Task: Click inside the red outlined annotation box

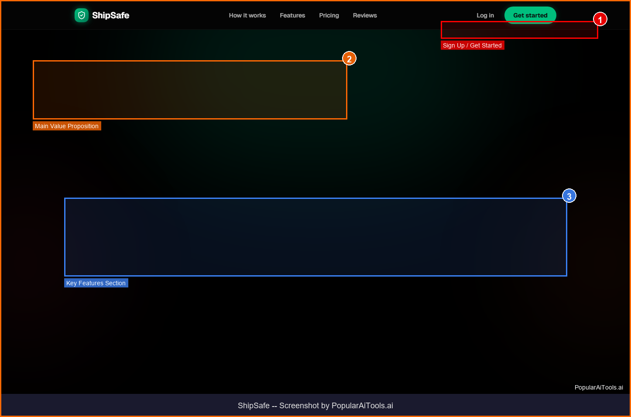Action: 519,31
